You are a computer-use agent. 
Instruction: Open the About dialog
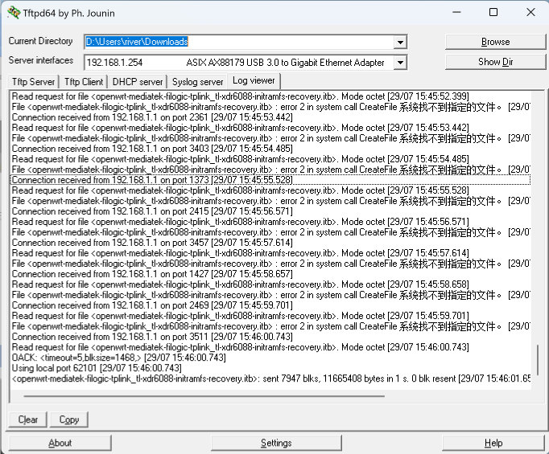point(60,443)
